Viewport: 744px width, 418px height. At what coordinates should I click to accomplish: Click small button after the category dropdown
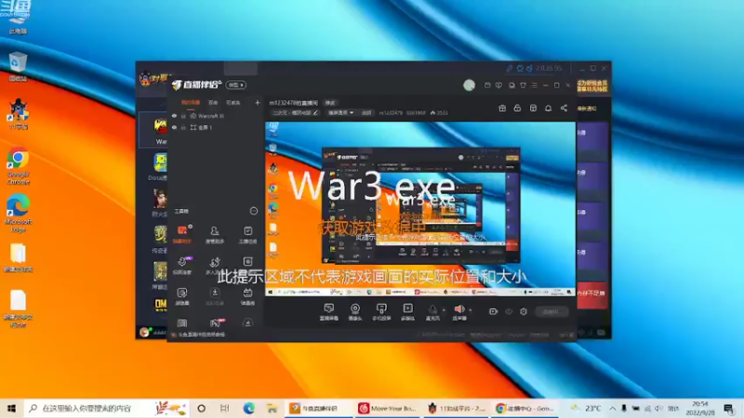point(366,112)
